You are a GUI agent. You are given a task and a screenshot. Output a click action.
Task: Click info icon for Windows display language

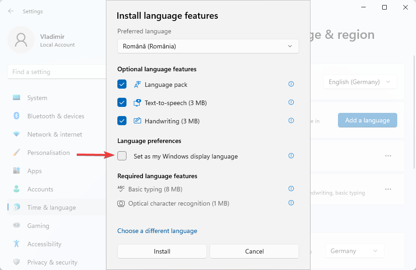click(291, 156)
